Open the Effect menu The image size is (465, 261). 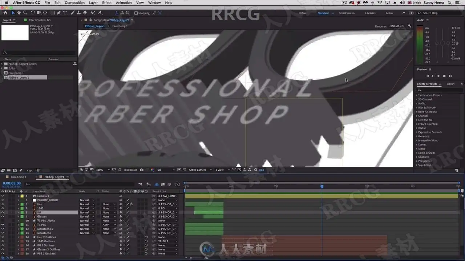107,3
